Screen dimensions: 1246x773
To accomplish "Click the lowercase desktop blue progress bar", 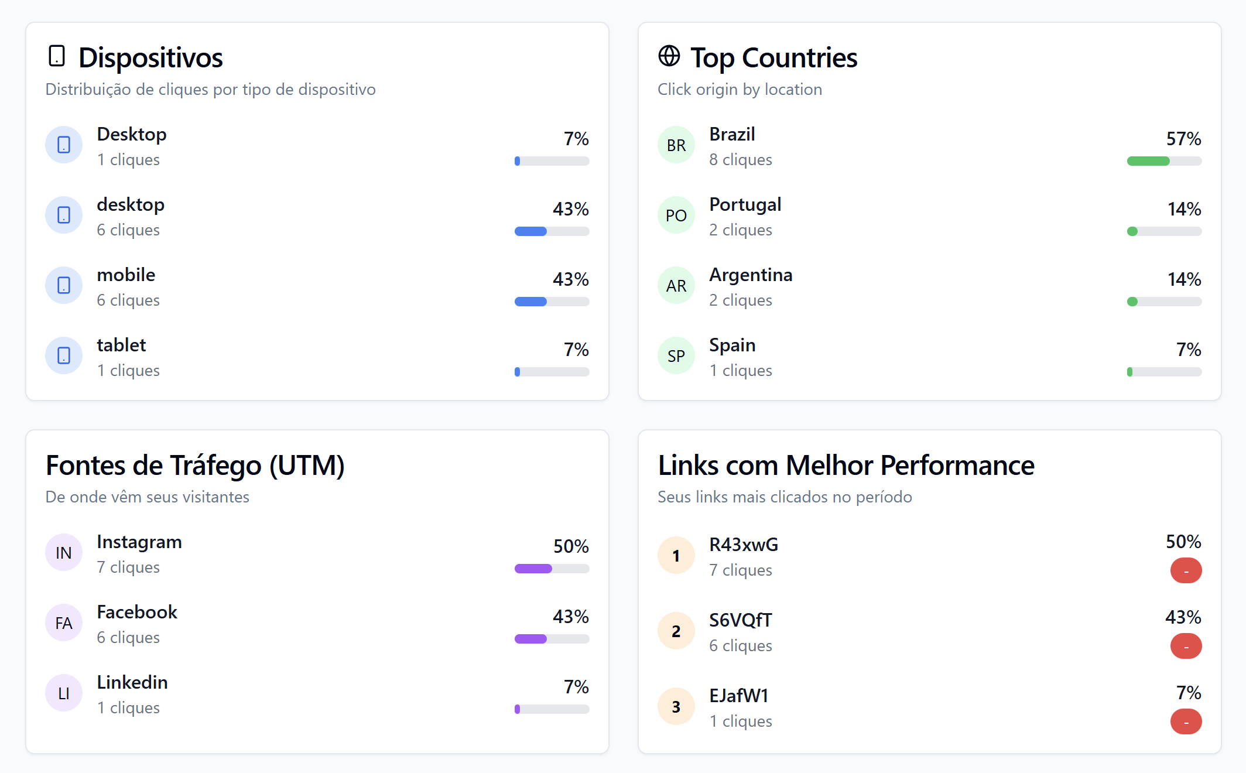I will click(x=552, y=231).
